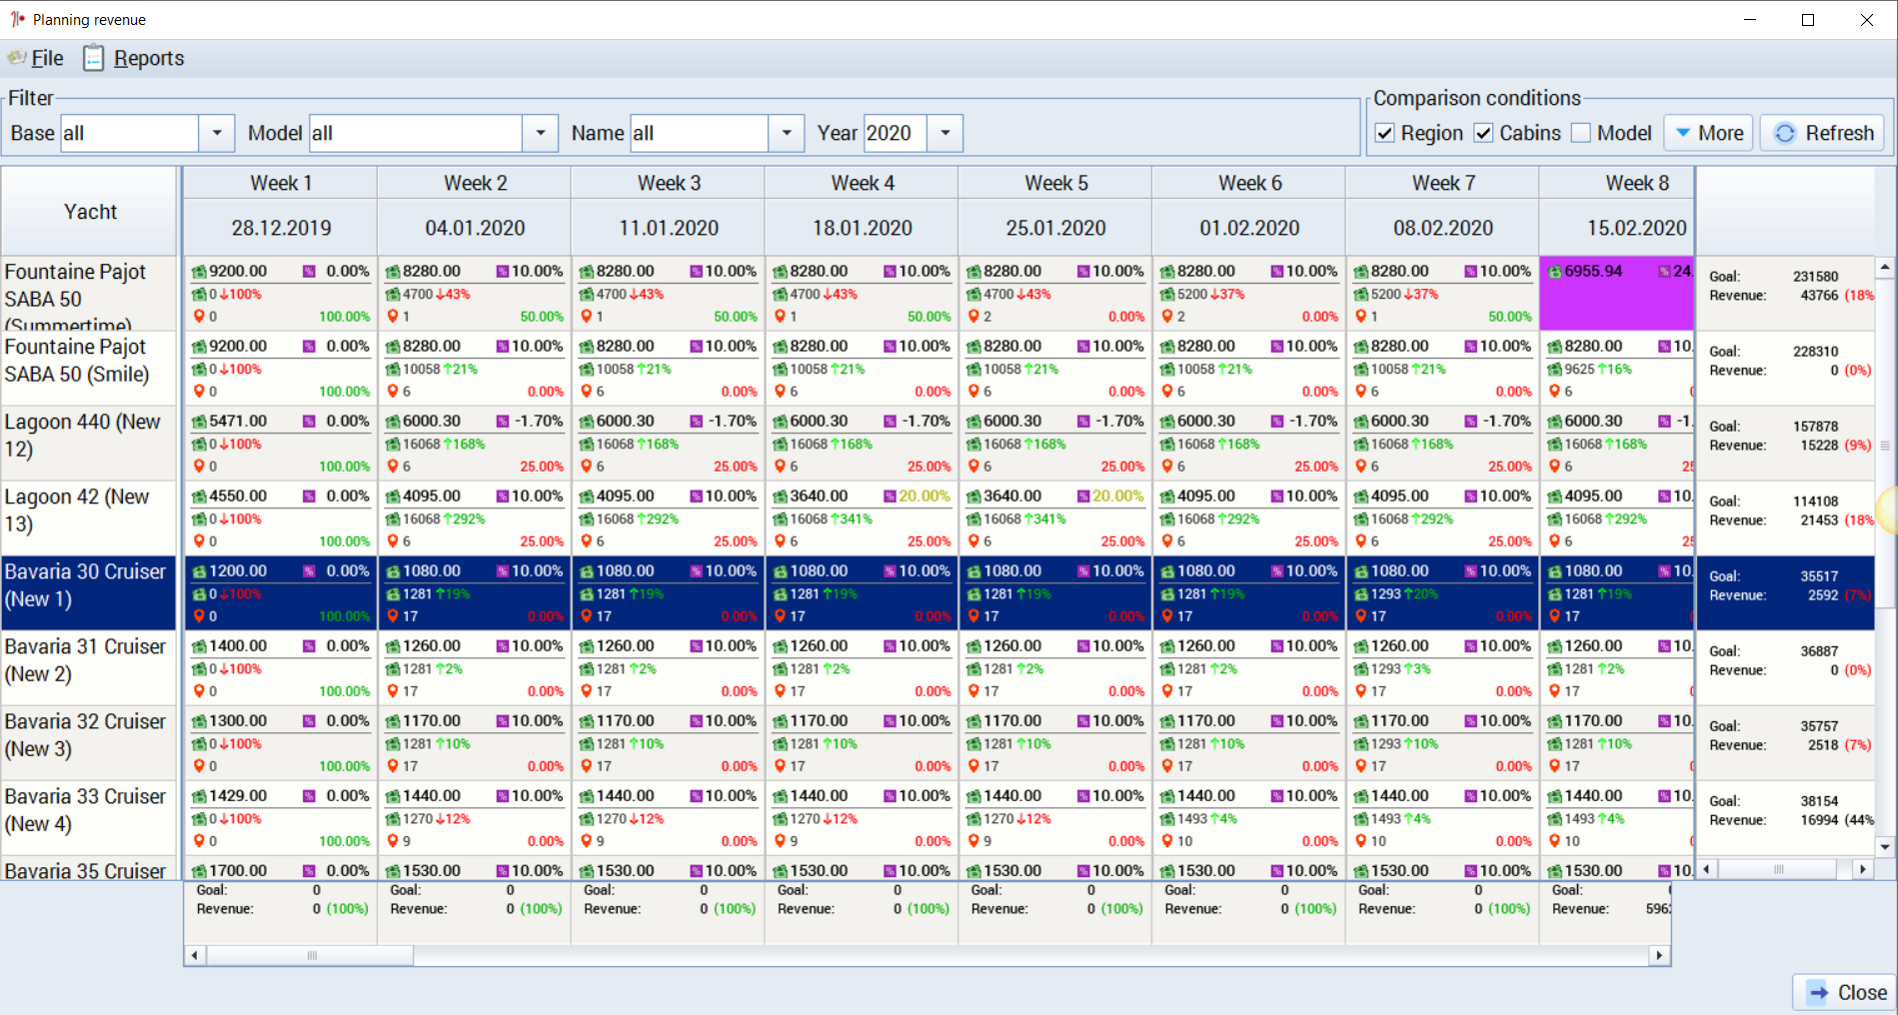Click price icon for Lagoon 42 Week 6
The image size is (1898, 1015).
pyautogui.click(x=1167, y=497)
